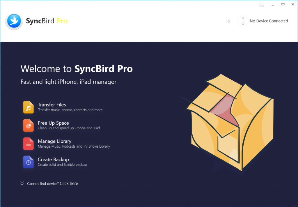Open the hamburger menu in title bar
Screen dimensions: 298x207
262,5
